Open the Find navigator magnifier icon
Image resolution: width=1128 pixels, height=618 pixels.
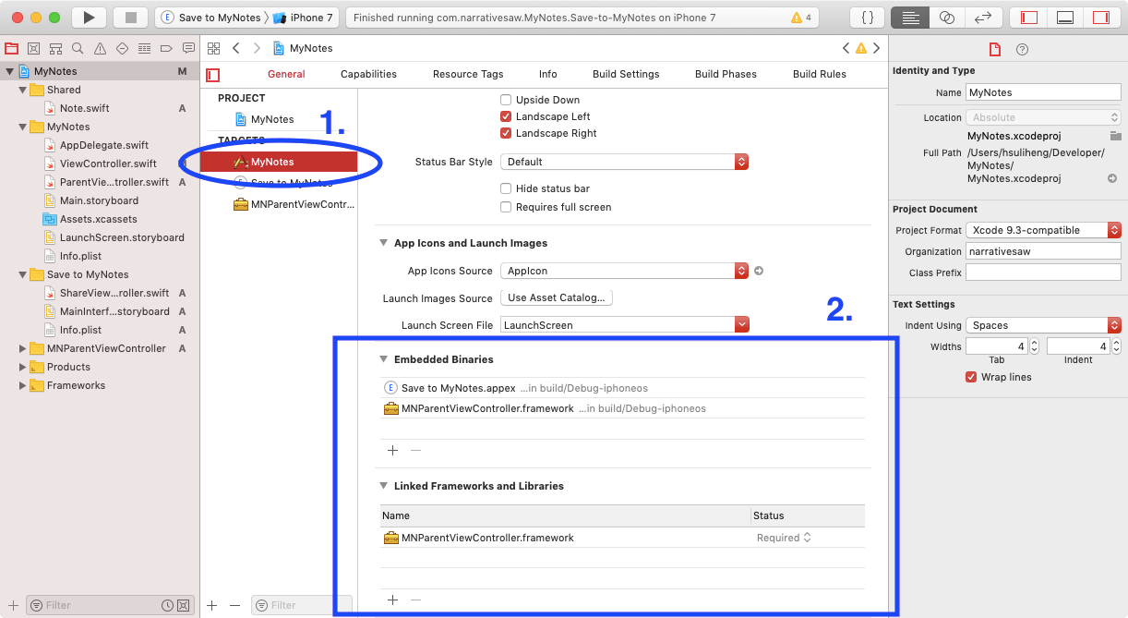(78, 48)
